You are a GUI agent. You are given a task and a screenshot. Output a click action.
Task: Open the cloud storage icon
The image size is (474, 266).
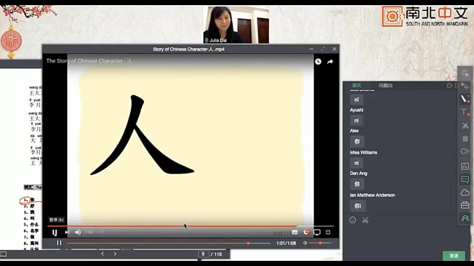tap(465, 192)
